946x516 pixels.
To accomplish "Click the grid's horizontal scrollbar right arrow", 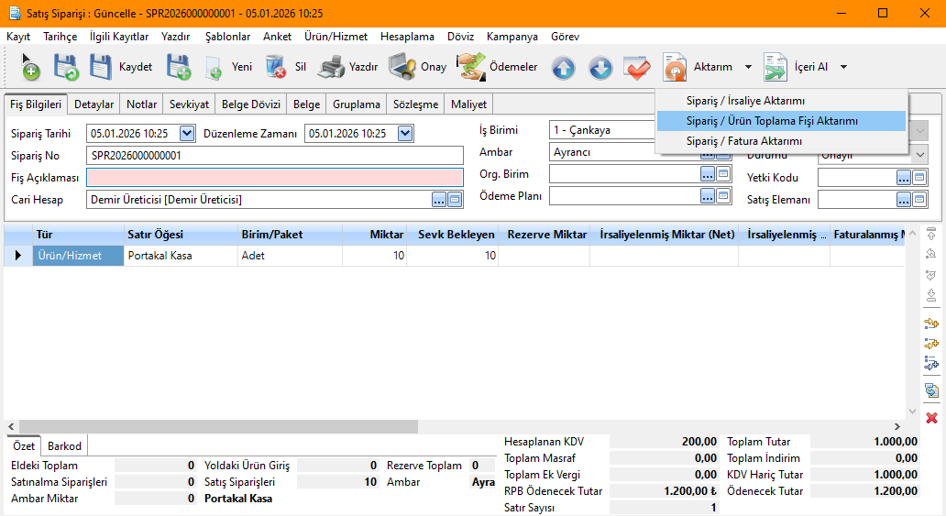I will click(x=896, y=427).
